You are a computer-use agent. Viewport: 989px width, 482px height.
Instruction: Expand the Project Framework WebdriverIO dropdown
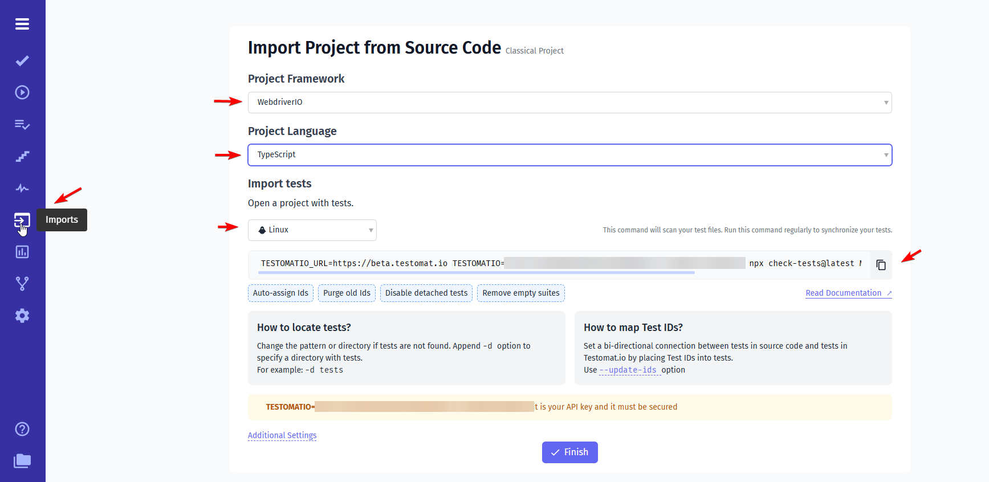coord(569,103)
